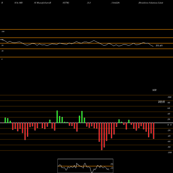Click the '19' value in mini chart

coord(111,168)
